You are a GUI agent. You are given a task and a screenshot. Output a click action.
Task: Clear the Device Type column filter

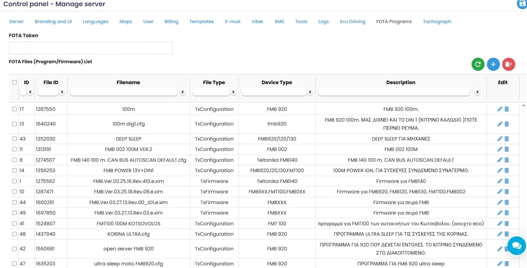310,92
